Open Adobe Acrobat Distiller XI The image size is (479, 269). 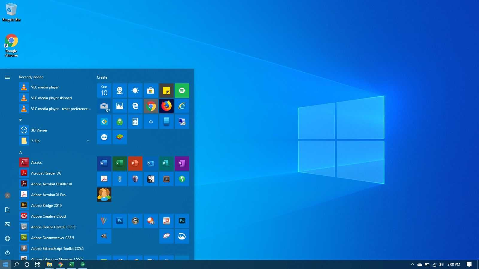55,184
